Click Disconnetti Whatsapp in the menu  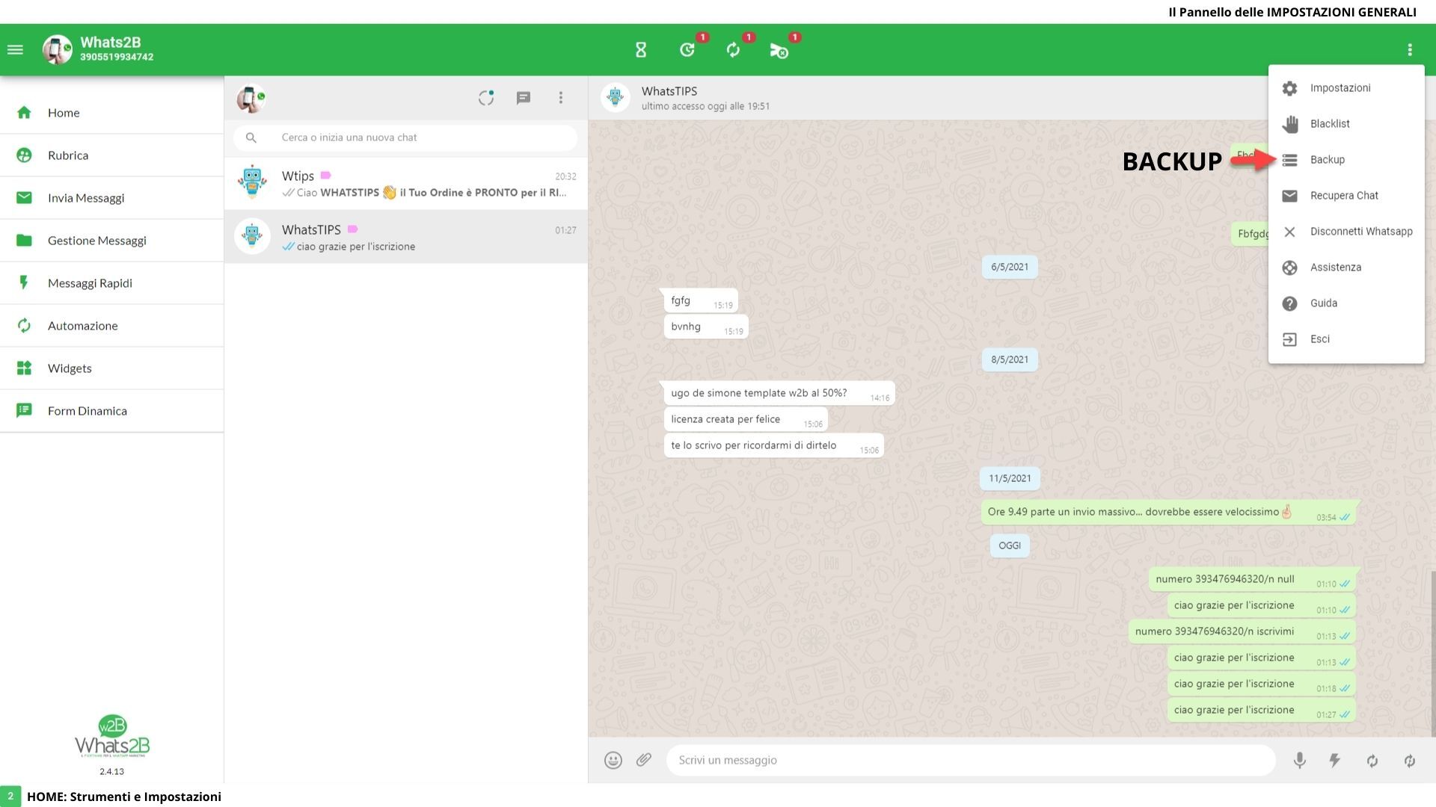click(x=1346, y=232)
